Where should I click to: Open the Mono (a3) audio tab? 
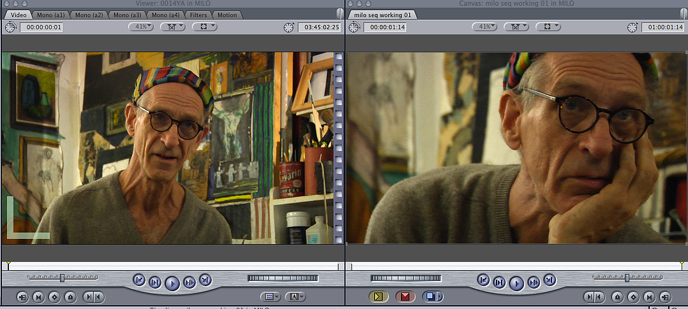coord(127,15)
